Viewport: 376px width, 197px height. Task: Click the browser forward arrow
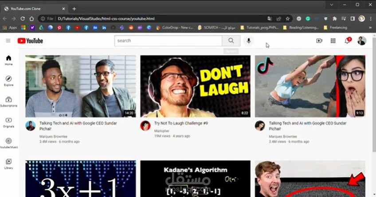click(14, 19)
